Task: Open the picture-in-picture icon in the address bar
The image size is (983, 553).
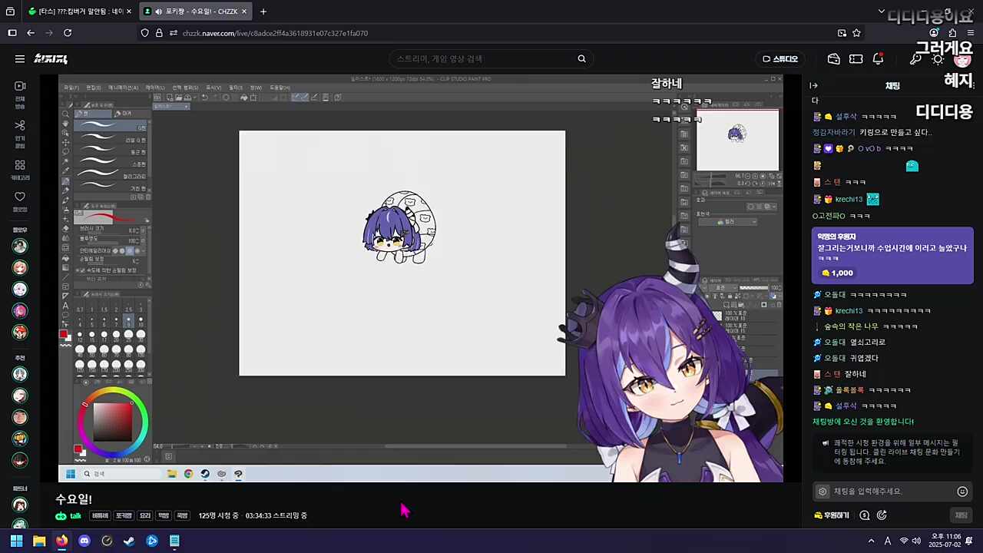Action: tap(842, 33)
